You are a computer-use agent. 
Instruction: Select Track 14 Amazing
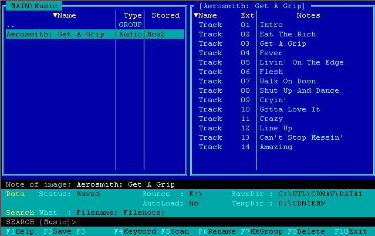click(283, 147)
